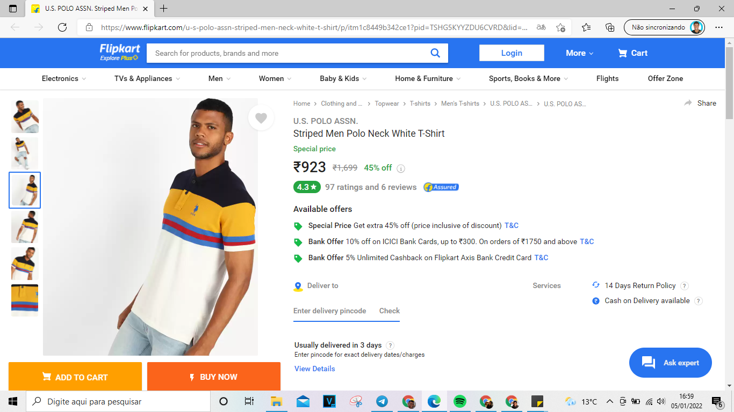Image resolution: width=734 pixels, height=412 pixels.
Task: Click help icon beside 14 Days Return Policy
Action: click(685, 286)
